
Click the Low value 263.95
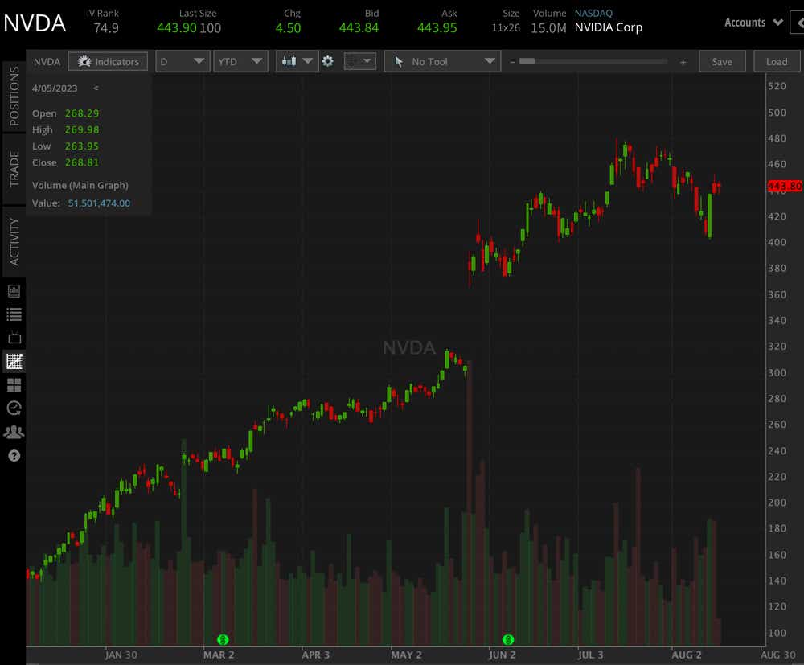(82, 146)
